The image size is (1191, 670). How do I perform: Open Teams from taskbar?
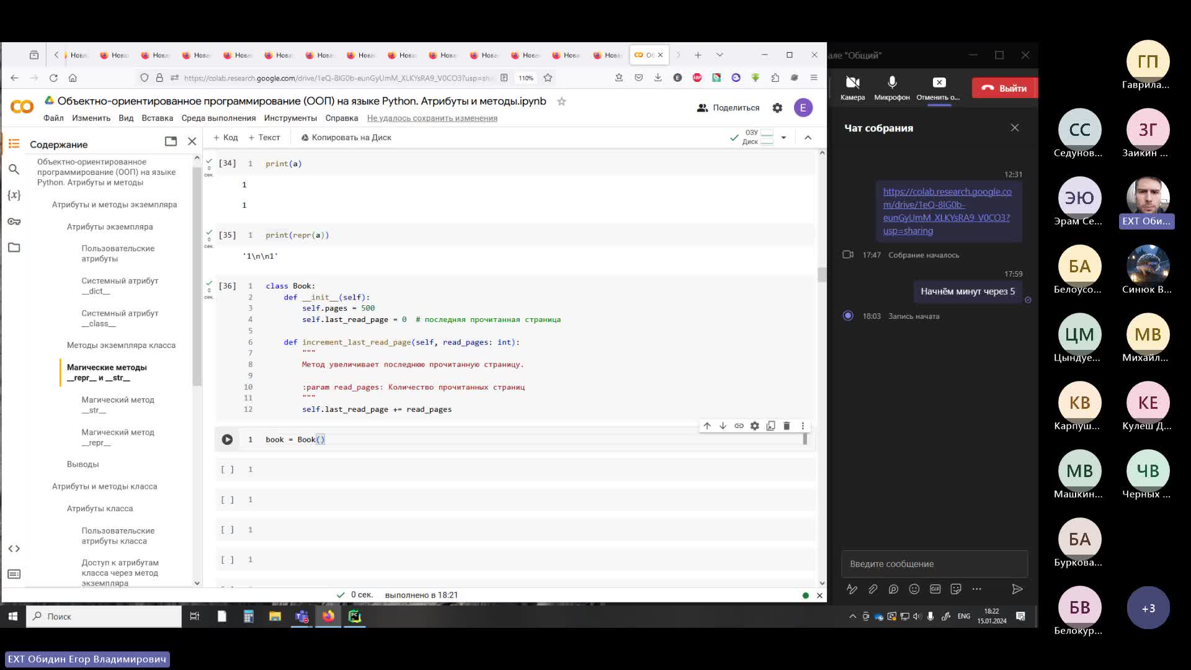tap(302, 616)
